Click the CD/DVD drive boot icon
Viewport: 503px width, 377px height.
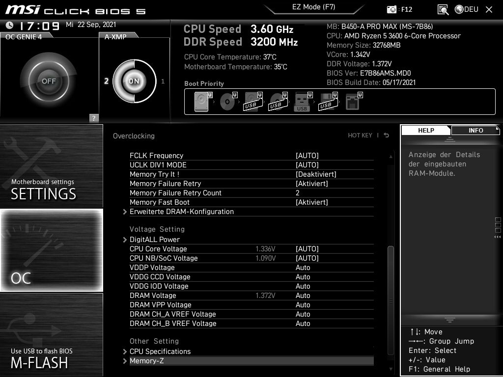coord(226,101)
